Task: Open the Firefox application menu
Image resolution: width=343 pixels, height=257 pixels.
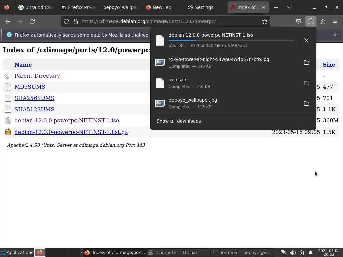Action: click(x=335, y=21)
